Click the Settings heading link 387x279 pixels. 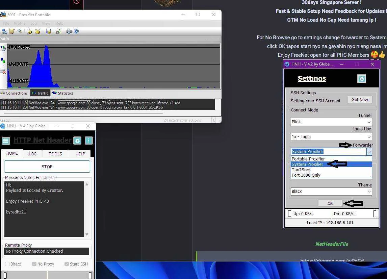coord(312,78)
